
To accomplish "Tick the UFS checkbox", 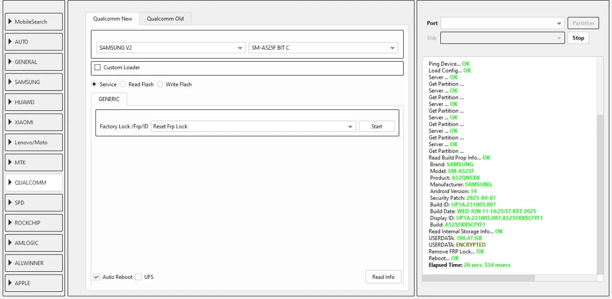I will [x=138, y=277].
